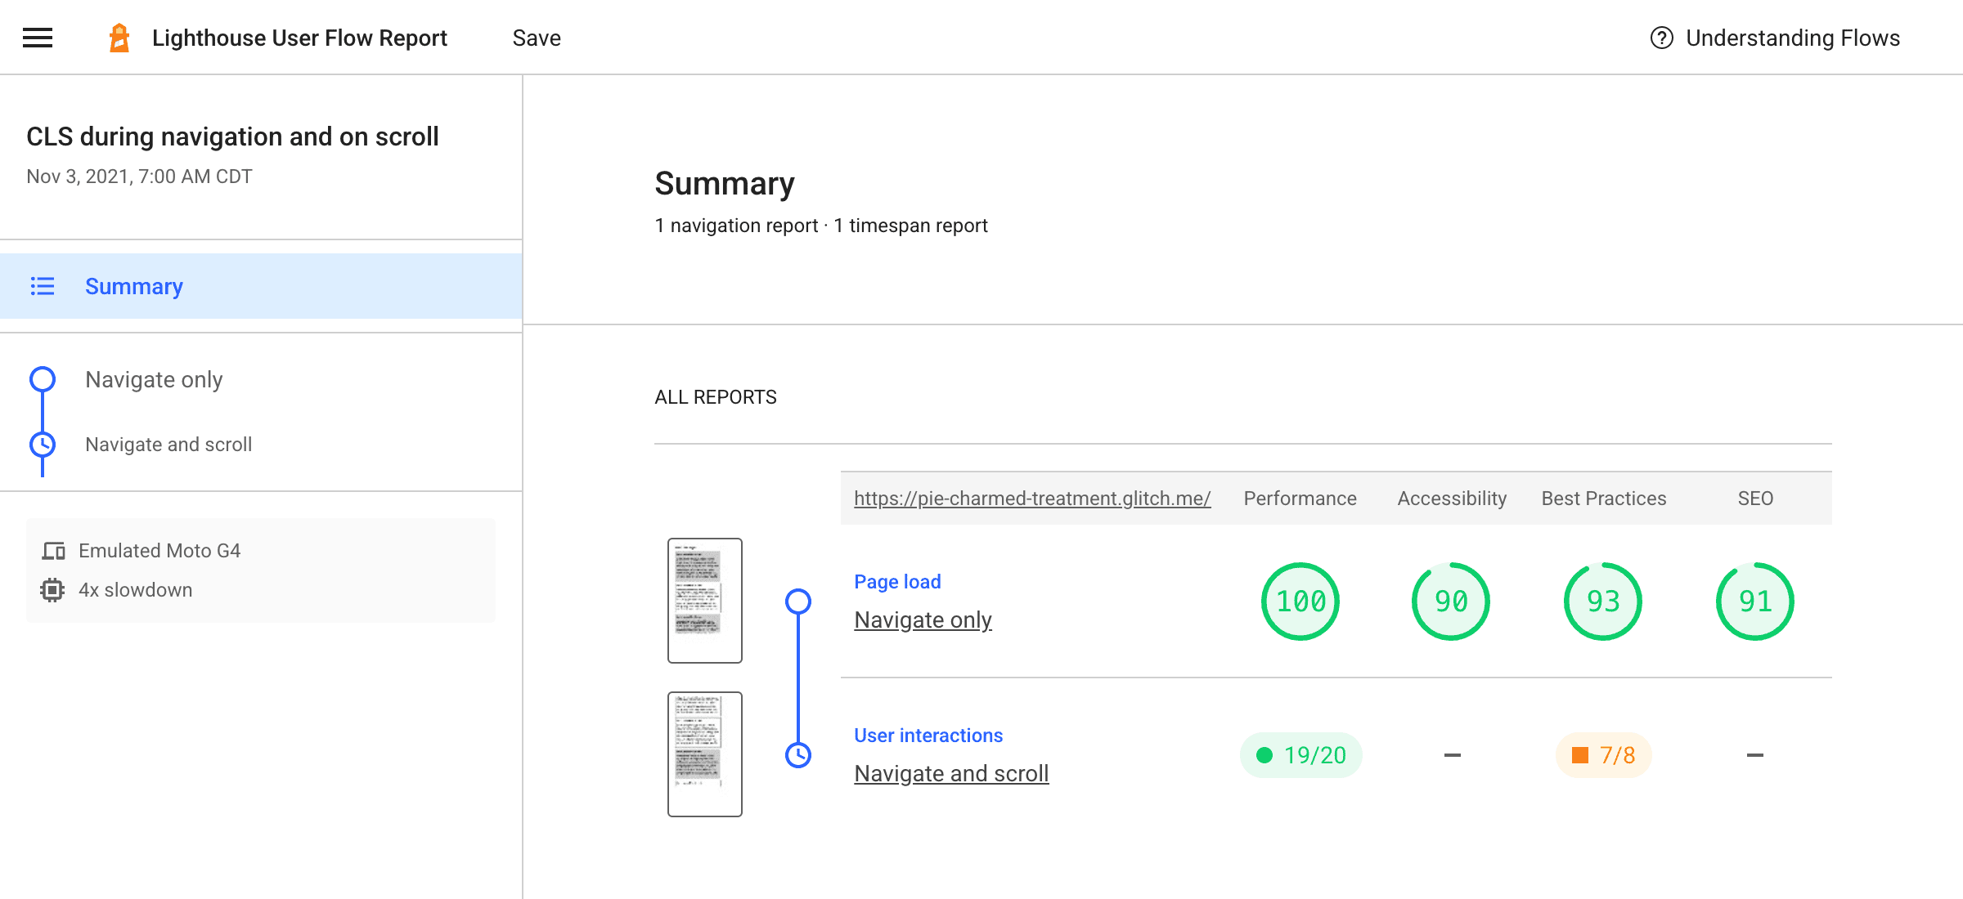This screenshot has height=899, width=1963.
Task: Click the Best Practices score 7/8 indicator
Action: point(1605,754)
